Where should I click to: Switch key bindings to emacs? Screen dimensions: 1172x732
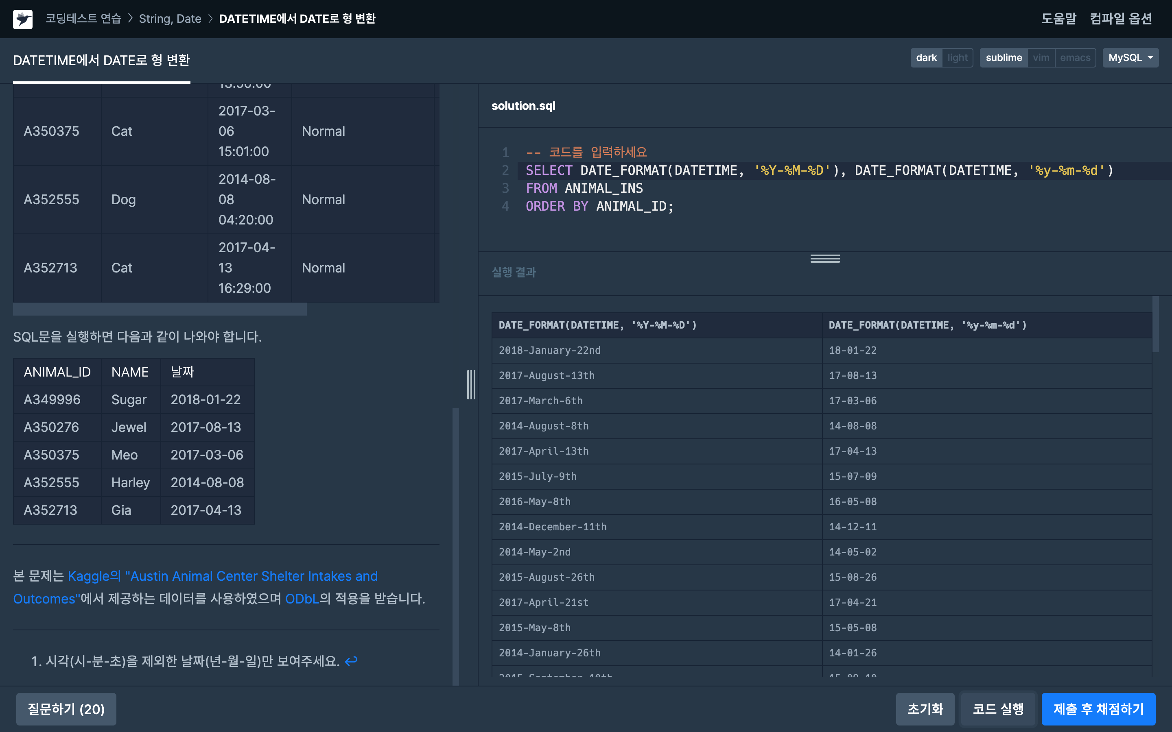[x=1075, y=58]
